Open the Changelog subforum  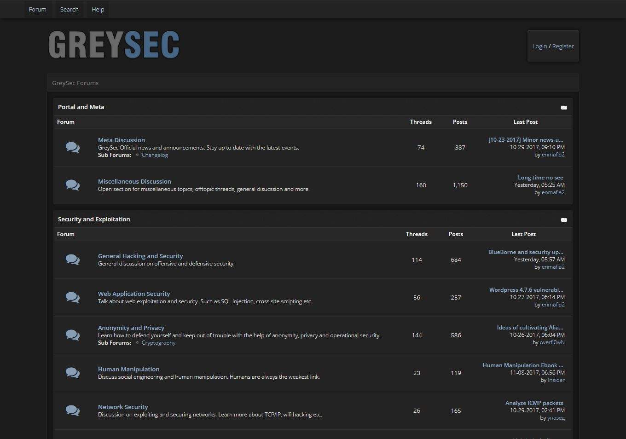pyautogui.click(x=155, y=155)
